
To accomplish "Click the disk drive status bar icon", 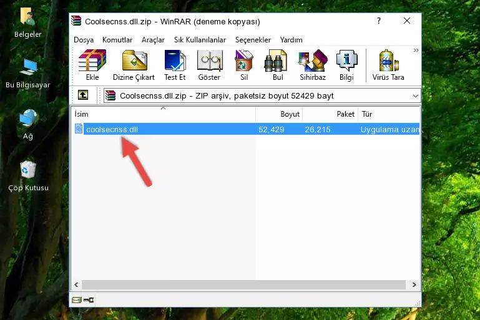I will click(x=77, y=300).
